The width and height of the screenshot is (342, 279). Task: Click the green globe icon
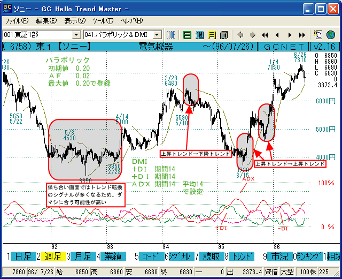(x=331, y=35)
